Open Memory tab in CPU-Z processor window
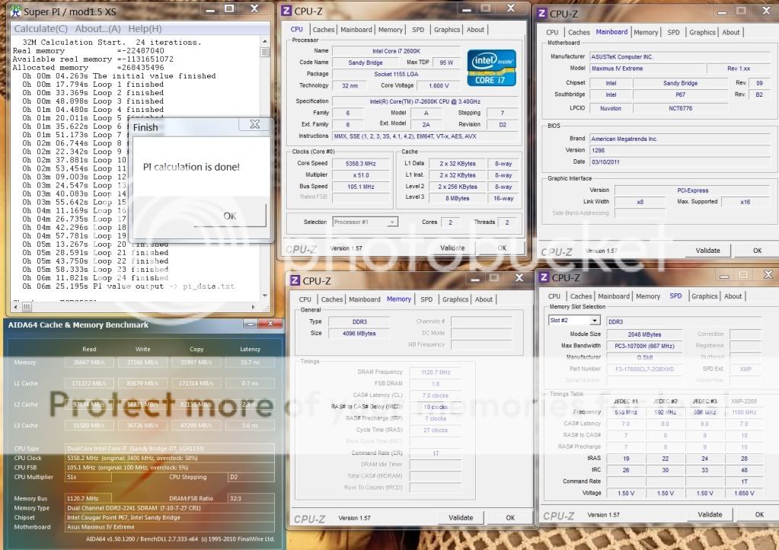This screenshot has height=550, width=779. (391, 30)
